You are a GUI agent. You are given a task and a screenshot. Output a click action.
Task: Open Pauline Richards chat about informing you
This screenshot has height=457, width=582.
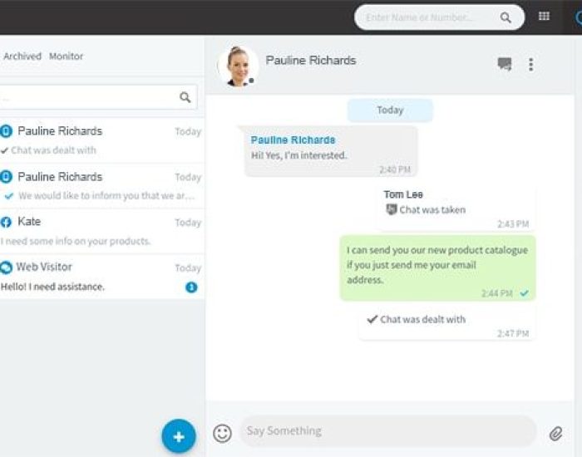click(101, 186)
